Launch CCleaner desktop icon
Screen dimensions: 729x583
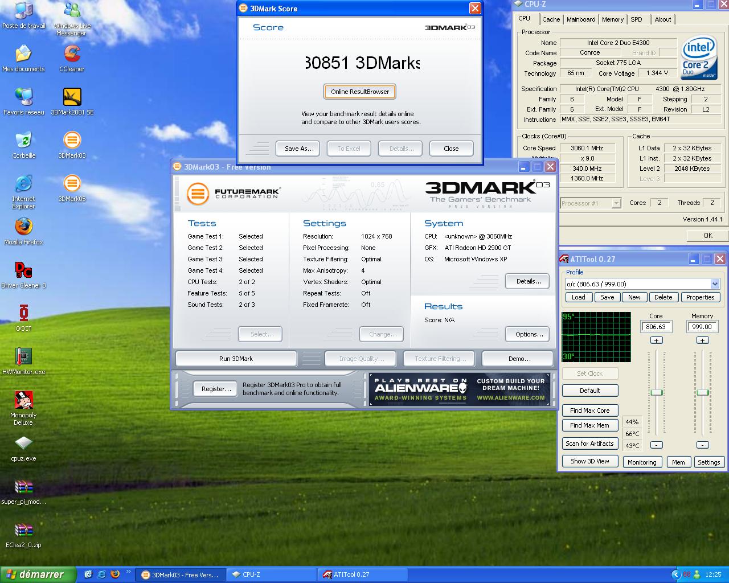click(x=72, y=59)
